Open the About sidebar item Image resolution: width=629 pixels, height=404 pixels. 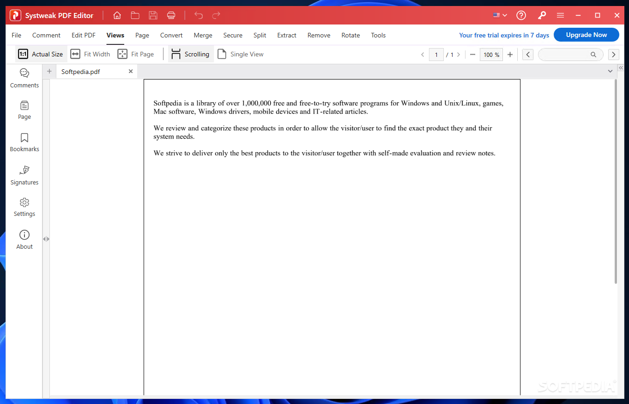pos(24,239)
